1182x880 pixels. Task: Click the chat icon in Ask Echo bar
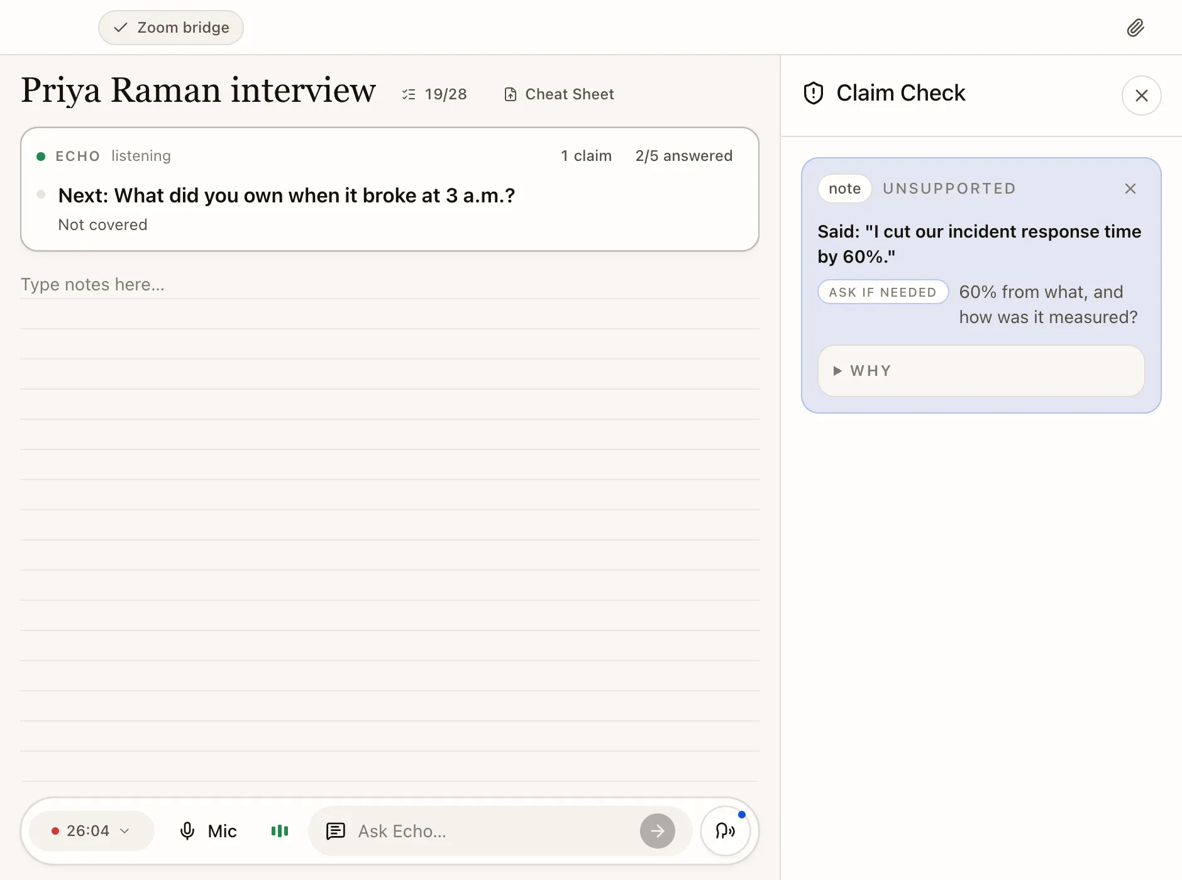pyautogui.click(x=336, y=831)
